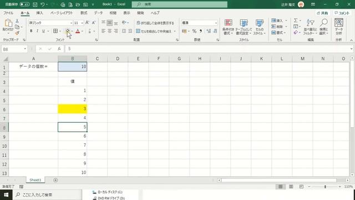Apply comma style format
The width and height of the screenshot is (355, 200).
[201, 31]
